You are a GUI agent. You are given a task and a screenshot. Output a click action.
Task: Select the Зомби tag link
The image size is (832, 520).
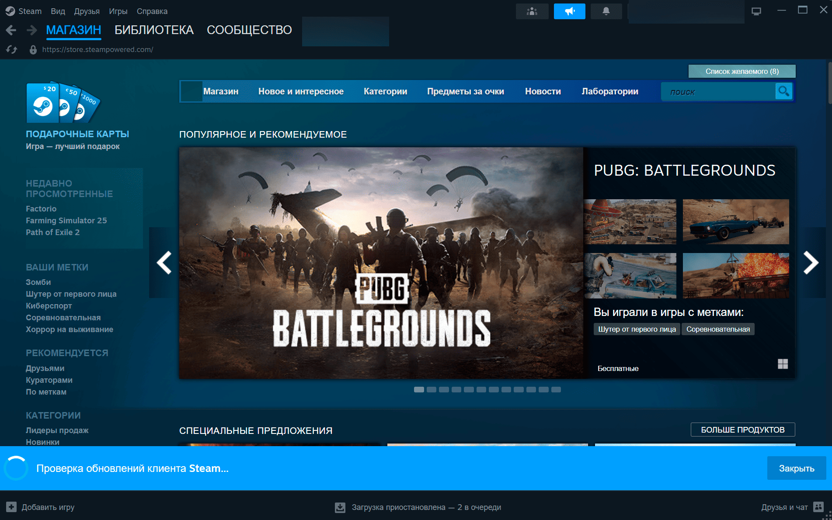pyautogui.click(x=38, y=282)
